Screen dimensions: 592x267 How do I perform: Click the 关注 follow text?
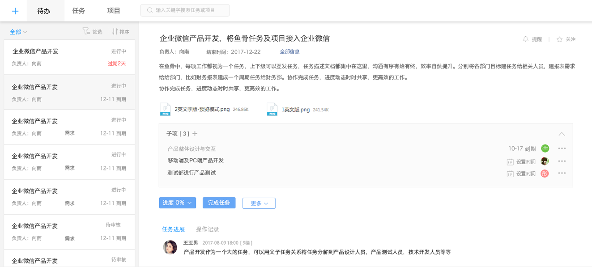coord(571,39)
